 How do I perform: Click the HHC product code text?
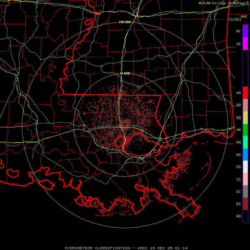point(244,17)
